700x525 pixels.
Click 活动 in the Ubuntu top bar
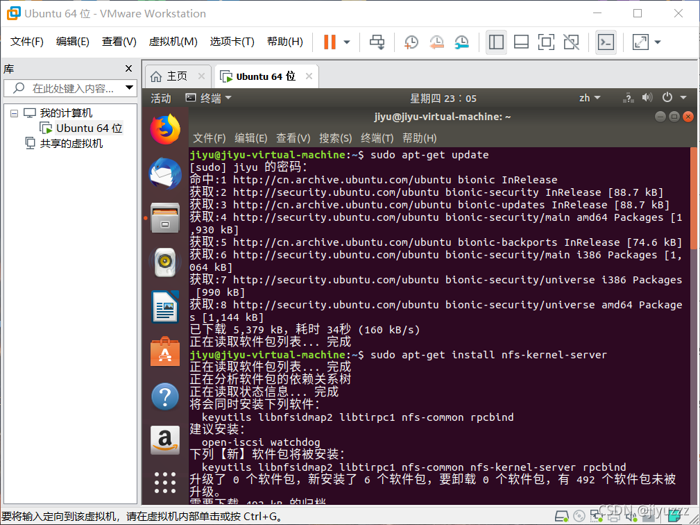pyautogui.click(x=161, y=99)
